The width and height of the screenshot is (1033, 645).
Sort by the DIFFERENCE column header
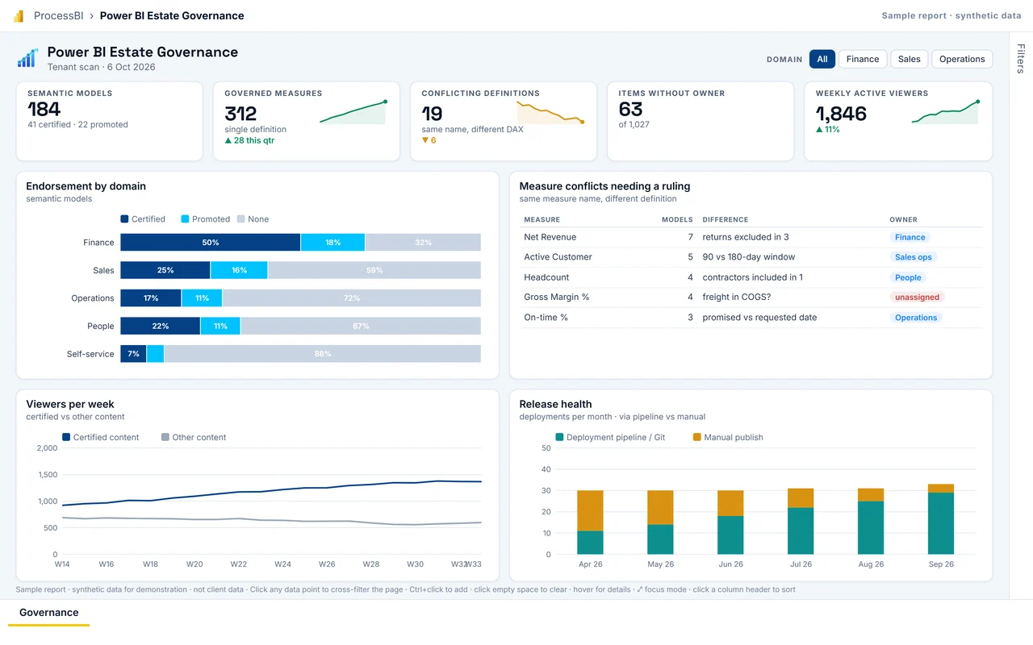[x=726, y=219]
